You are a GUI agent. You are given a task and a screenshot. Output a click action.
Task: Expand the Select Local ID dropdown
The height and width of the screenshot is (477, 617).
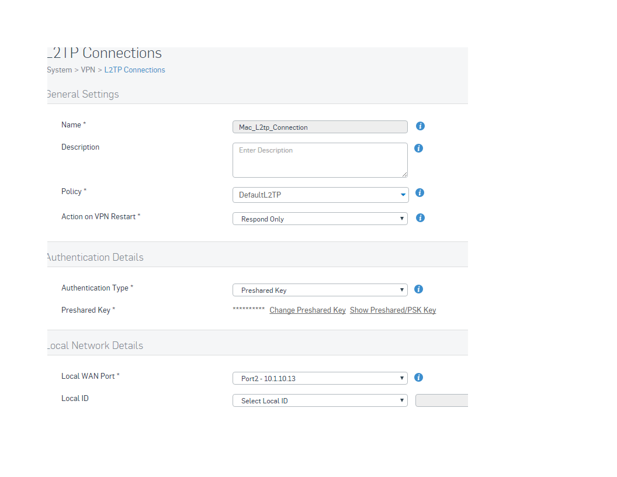320,400
